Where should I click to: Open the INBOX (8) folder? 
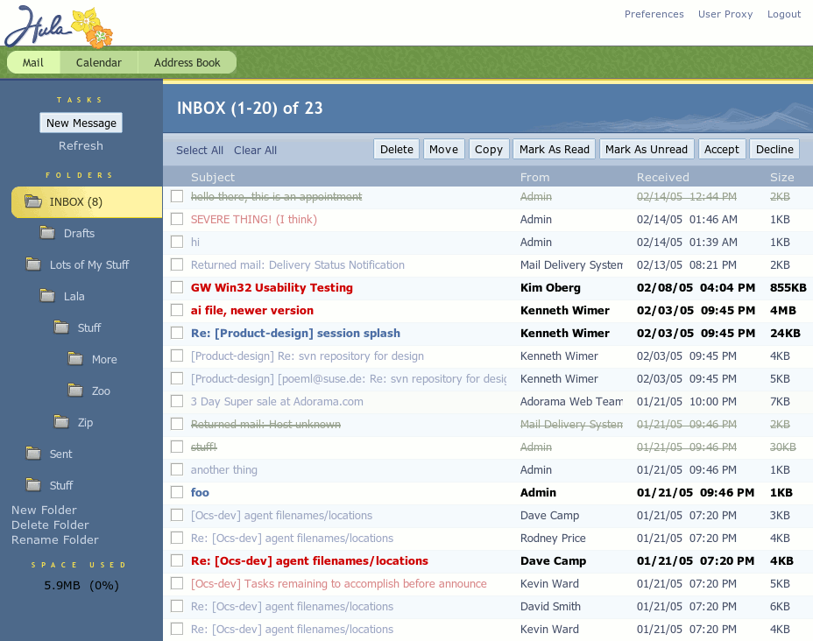click(x=87, y=202)
